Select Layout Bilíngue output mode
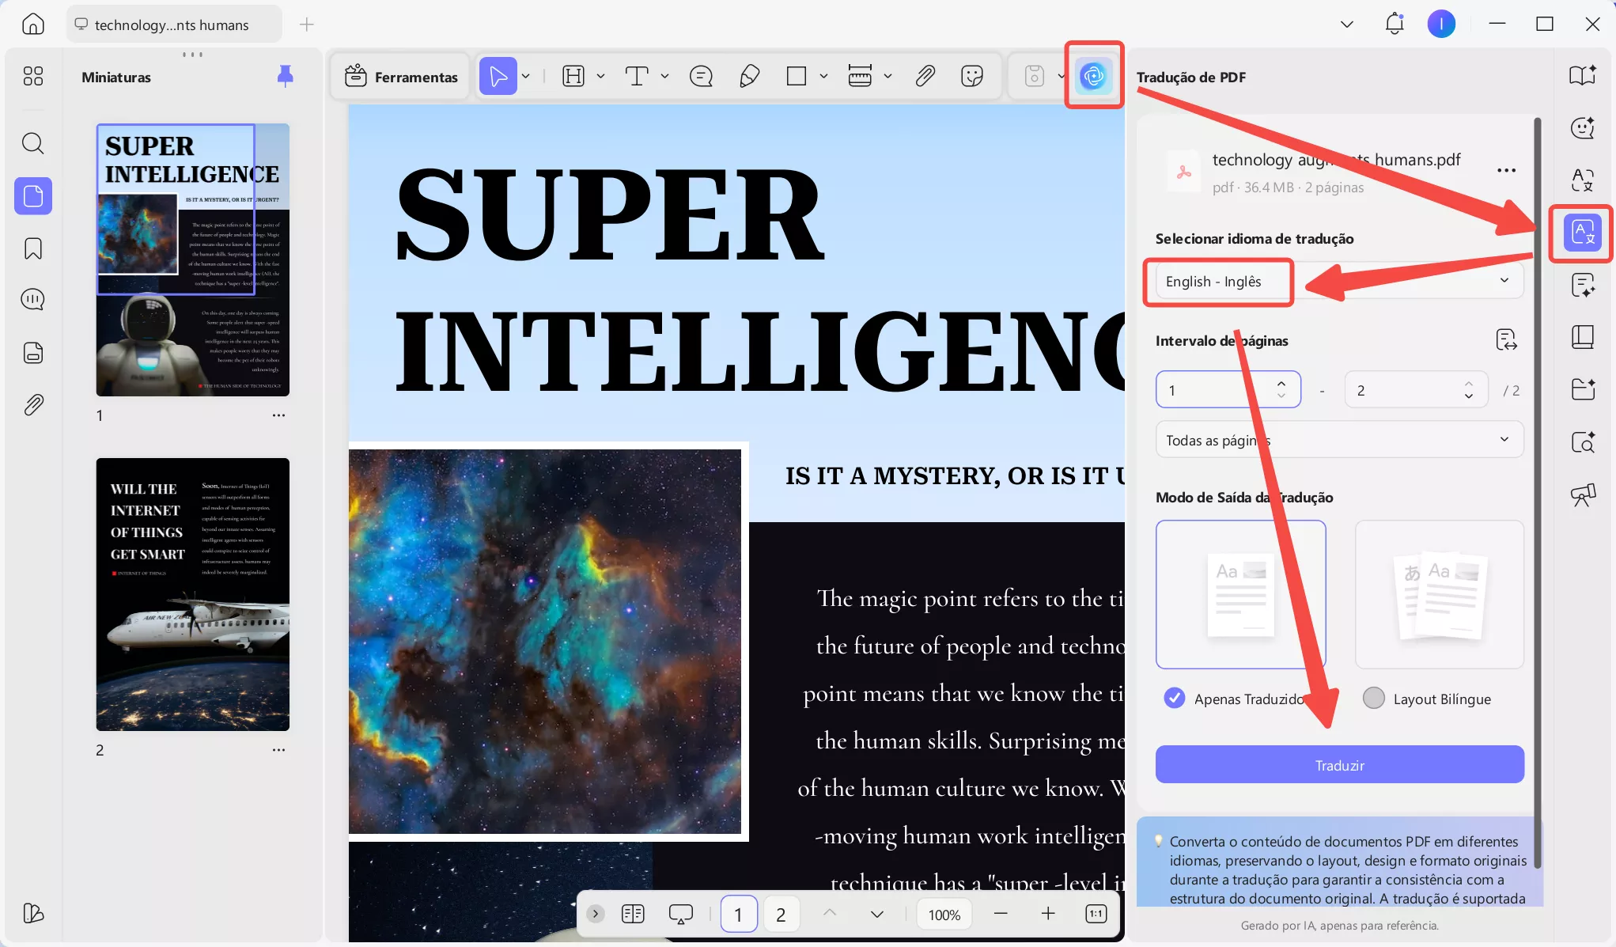Viewport: 1616px width, 947px height. tap(1374, 698)
